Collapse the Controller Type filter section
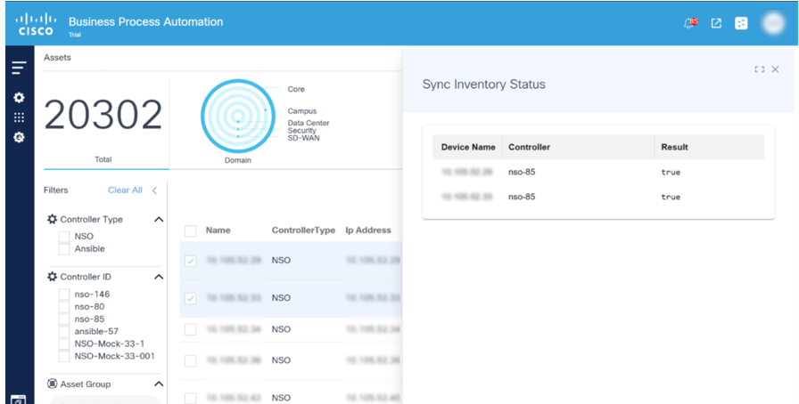 click(159, 220)
